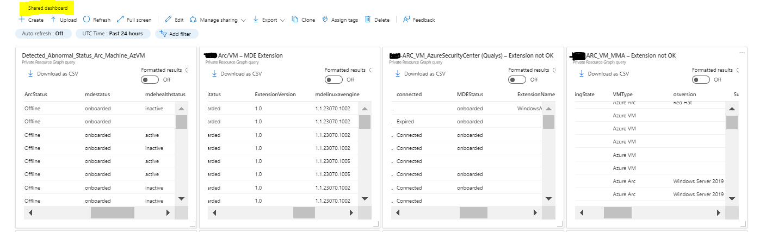This screenshot has width=772, height=232.
Task: Open the ARC_VM_MMA tile ellipsis menu
Action: click(742, 53)
